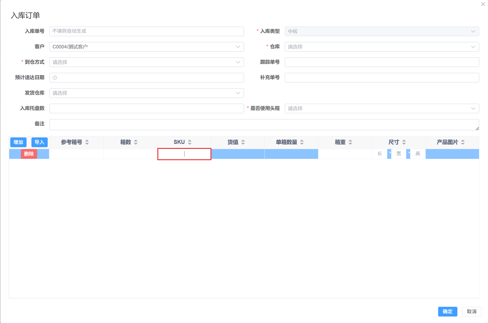Sort by 单箱数量 column
Screen dimensions: 488x323
tap(302, 142)
